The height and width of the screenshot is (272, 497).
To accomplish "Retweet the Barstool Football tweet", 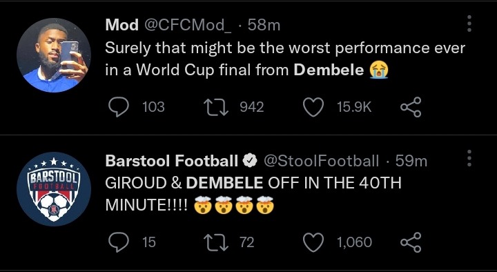I will pos(216,242).
